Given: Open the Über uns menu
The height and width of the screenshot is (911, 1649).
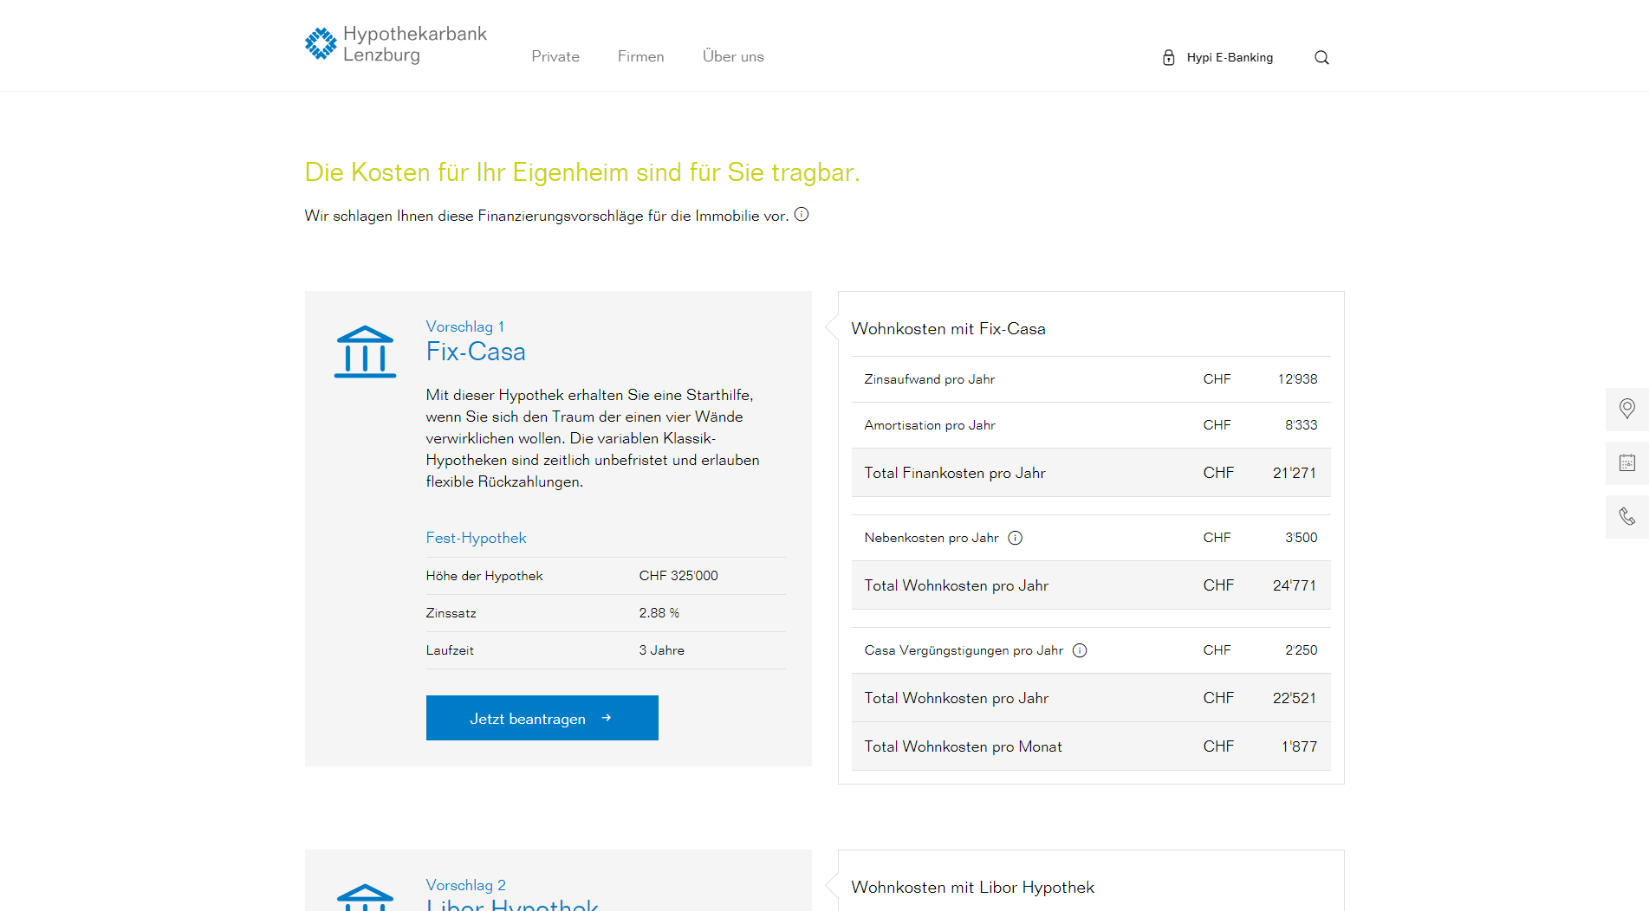Looking at the screenshot, I should (733, 56).
